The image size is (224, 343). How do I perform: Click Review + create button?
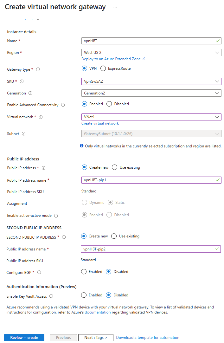24,338
